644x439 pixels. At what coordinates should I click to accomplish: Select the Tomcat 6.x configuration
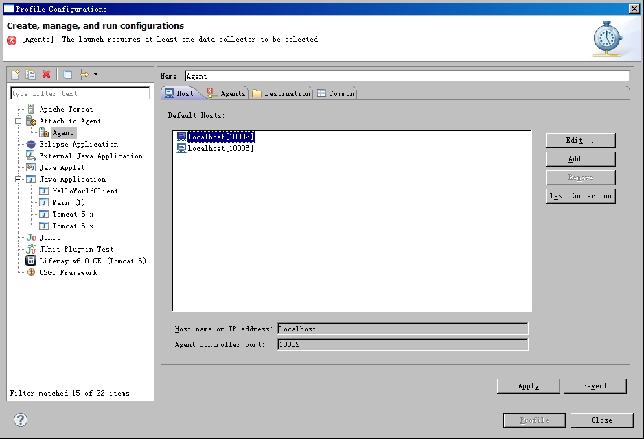tap(73, 226)
